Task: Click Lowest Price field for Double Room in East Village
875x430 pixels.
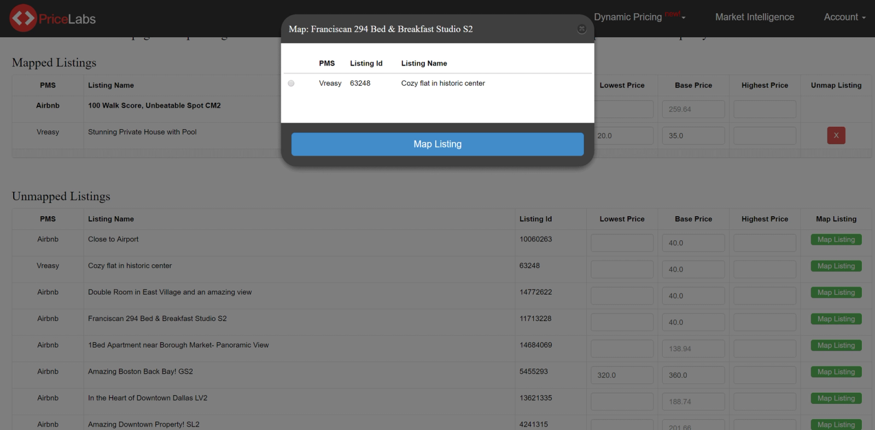Action: pos(622,296)
